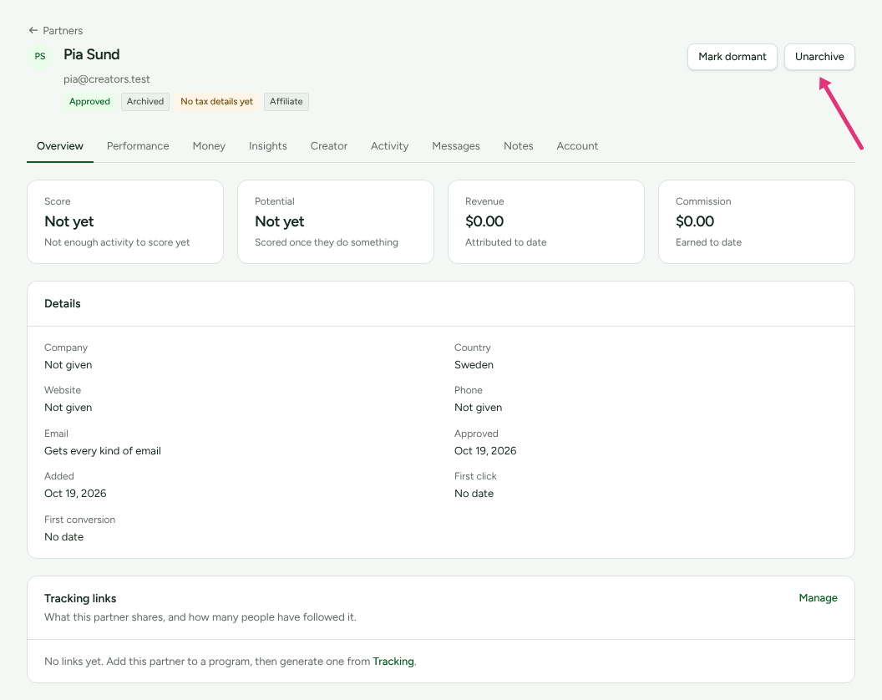
Task: Click the Phone value Not given
Action: pos(478,408)
